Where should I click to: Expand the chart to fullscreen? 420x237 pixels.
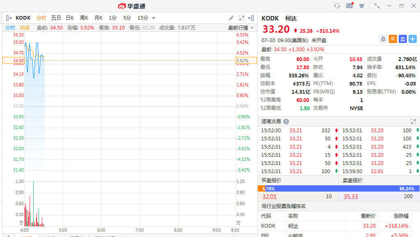pos(242,18)
